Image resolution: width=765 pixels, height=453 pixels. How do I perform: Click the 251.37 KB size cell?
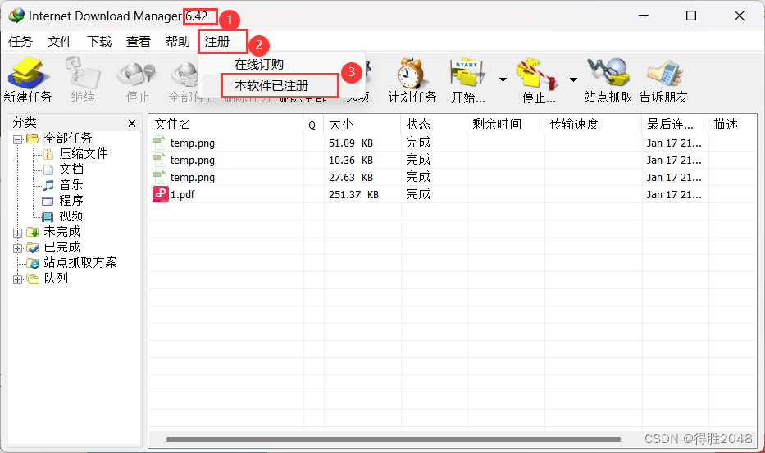click(353, 195)
